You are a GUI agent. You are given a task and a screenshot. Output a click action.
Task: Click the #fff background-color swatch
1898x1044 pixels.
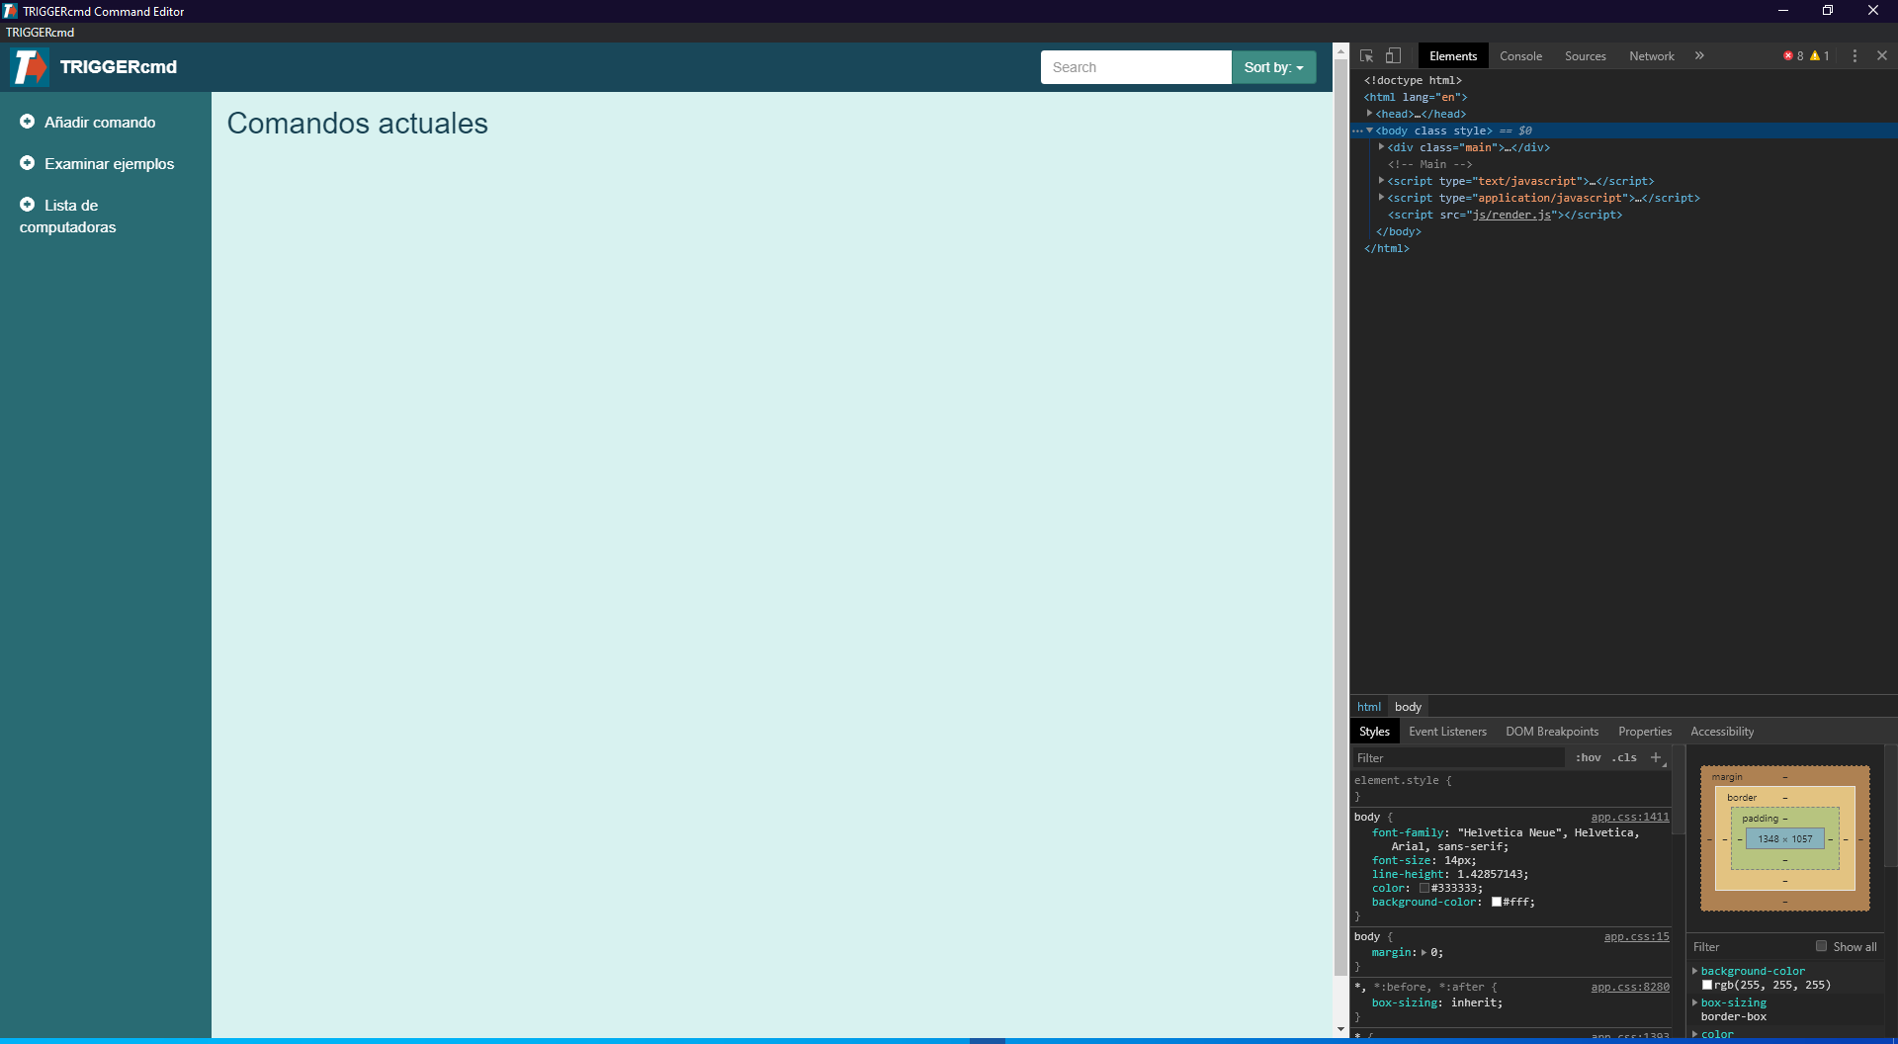click(x=1497, y=902)
